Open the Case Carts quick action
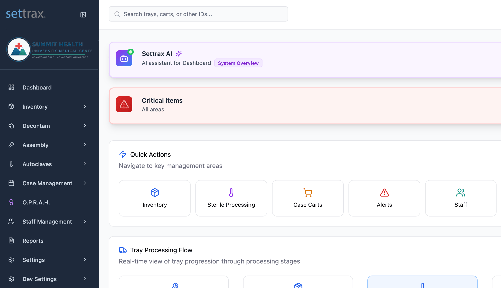The height and width of the screenshot is (288, 501). 308,198
